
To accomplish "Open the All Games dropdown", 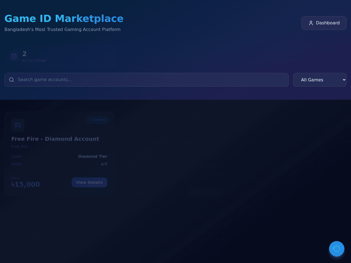I will 320,80.
